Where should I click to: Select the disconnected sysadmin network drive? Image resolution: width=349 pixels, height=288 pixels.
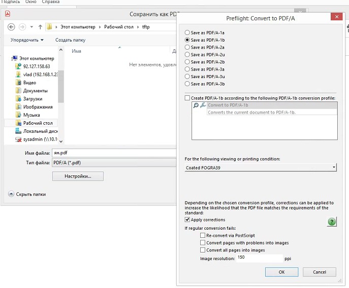coord(36,139)
